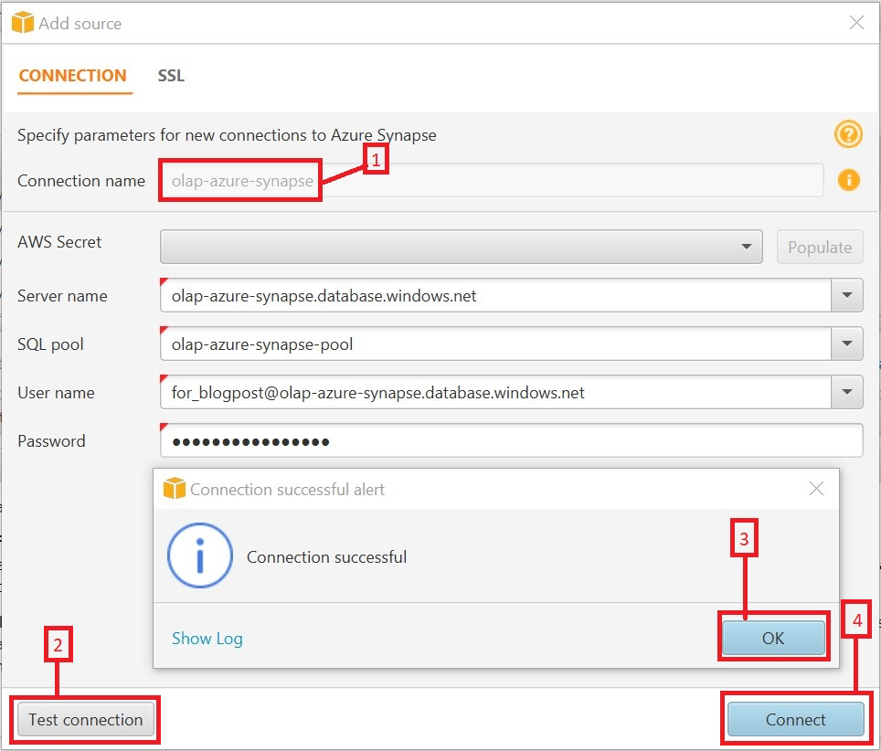This screenshot has width=881, height=751.
Task: Click the 'Server name' label
Action: pos(62,295)
